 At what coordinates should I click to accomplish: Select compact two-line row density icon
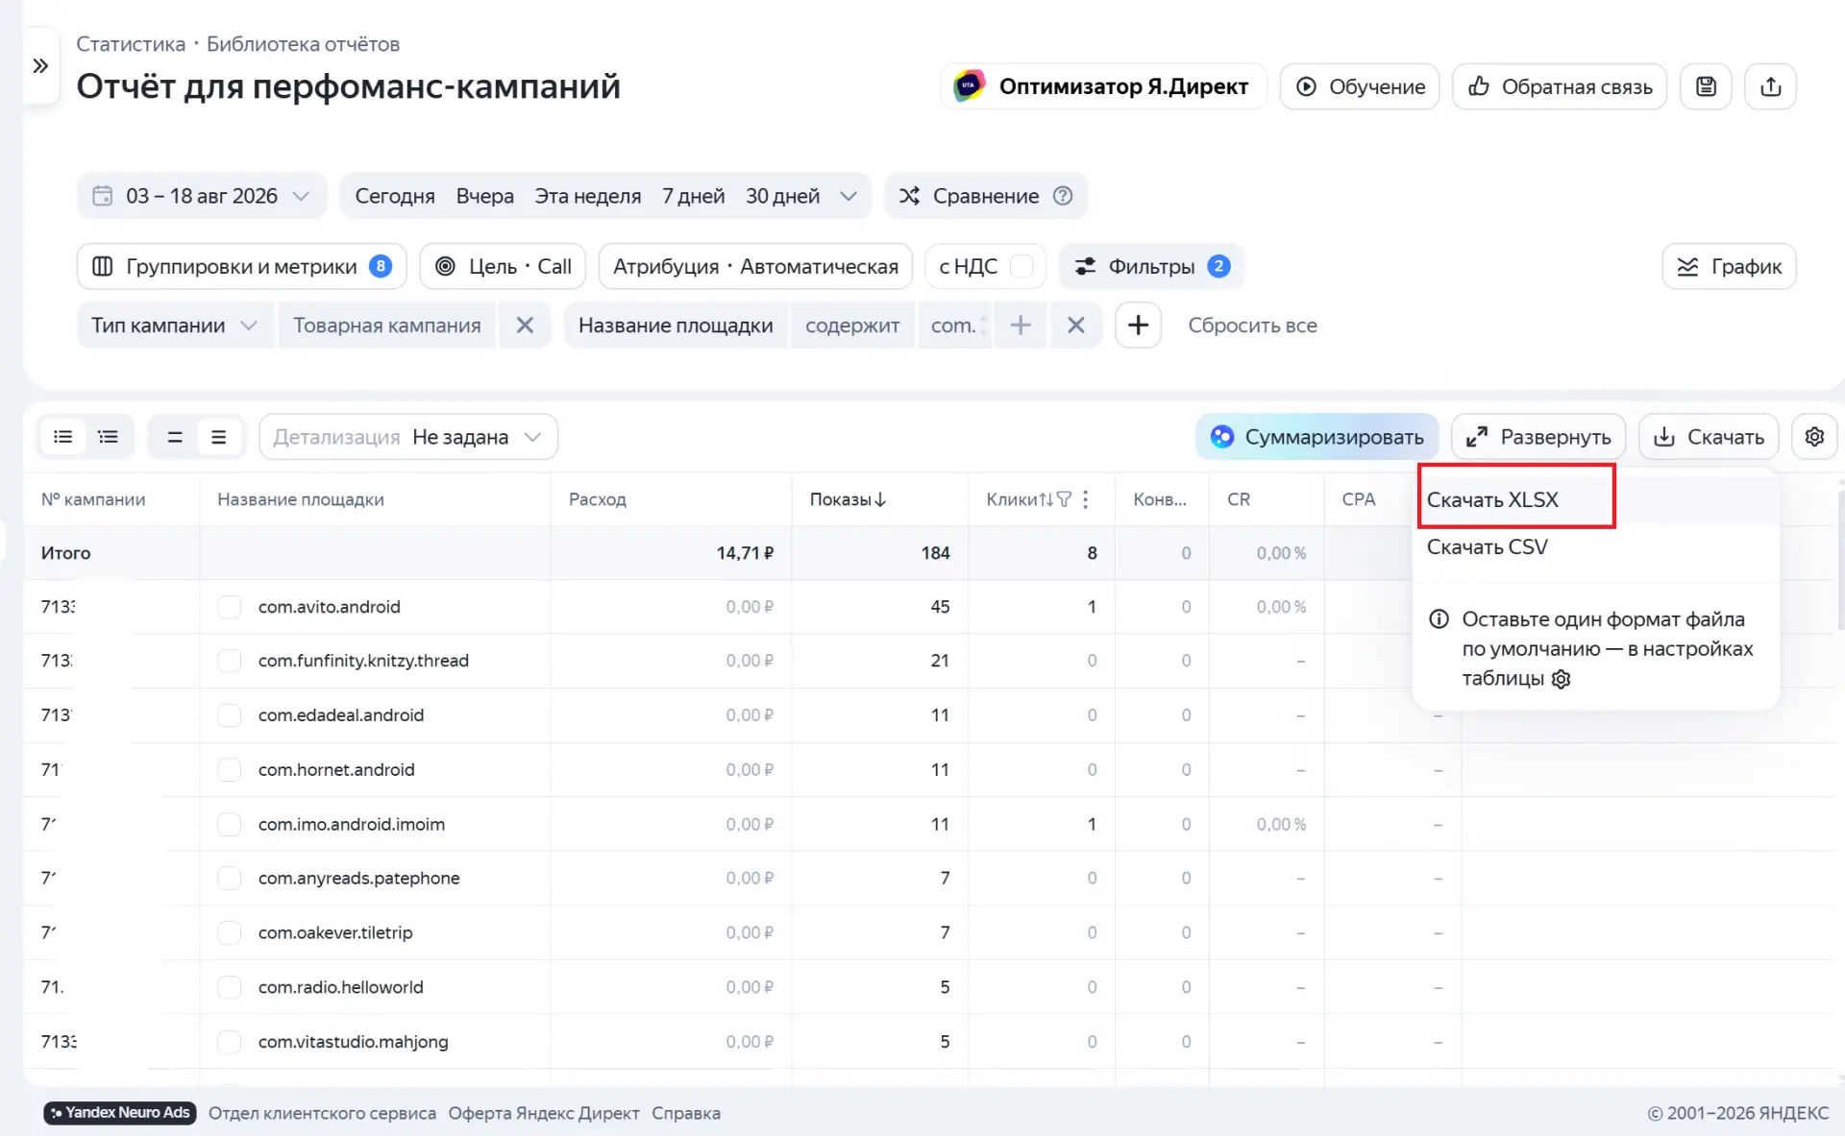pos(175,437)
